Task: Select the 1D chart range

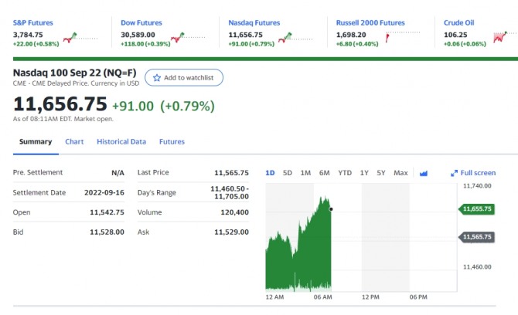Action: pyautogui.click(x=270, y=173)
